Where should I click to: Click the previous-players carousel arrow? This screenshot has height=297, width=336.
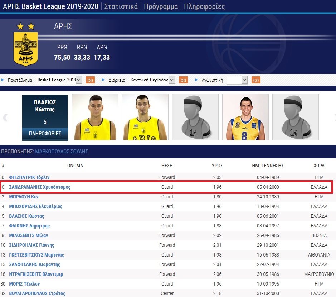5,118
